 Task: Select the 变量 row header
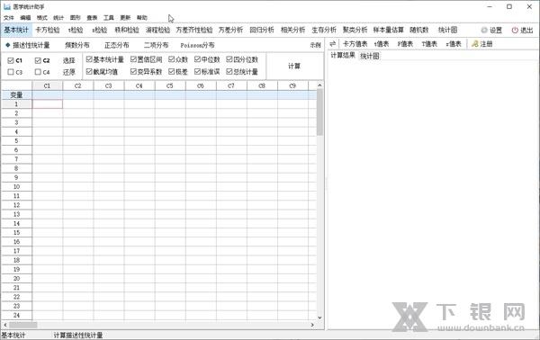tap(16, 95)
